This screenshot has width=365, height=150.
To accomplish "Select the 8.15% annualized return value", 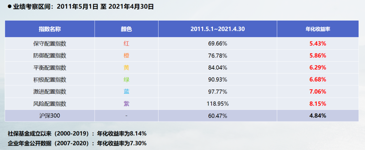I will click(x=317, y=104).
